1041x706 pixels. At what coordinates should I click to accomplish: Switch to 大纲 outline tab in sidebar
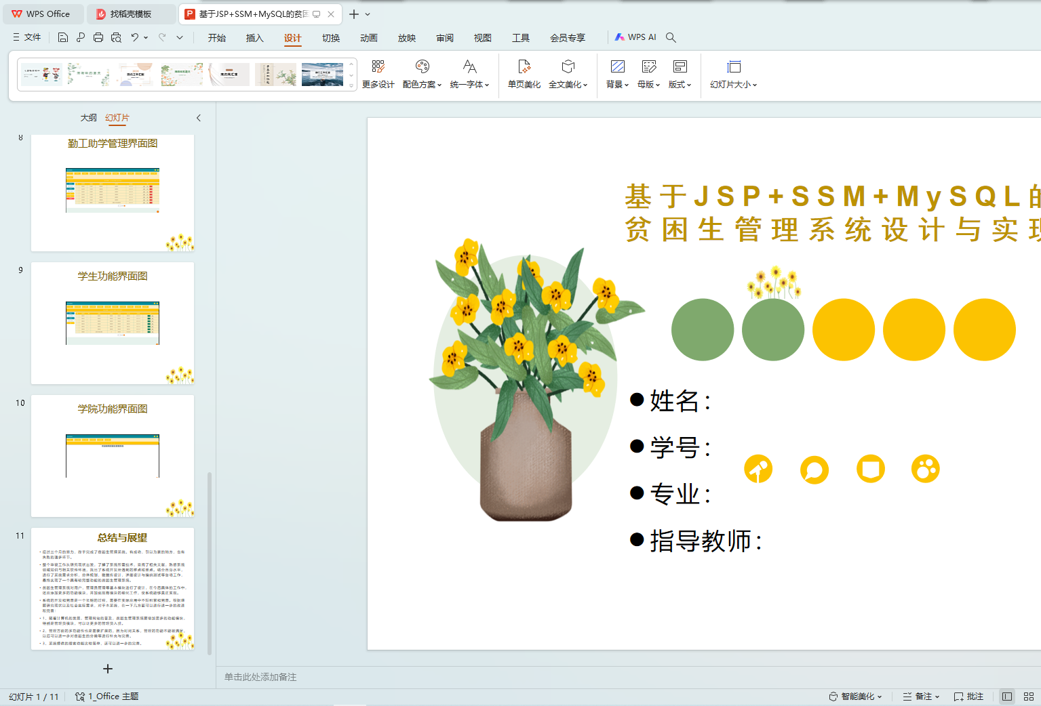(x=89, y=118)
